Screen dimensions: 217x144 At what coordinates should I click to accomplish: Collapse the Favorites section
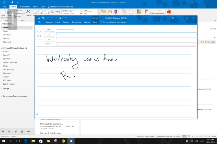tap(2, 24)
